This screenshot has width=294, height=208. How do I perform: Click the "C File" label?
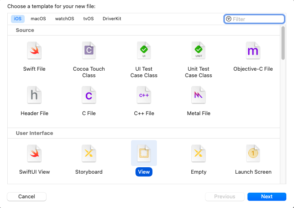point(89,113)
